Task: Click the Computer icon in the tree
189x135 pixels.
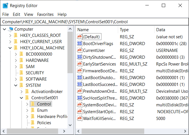Action: point(10,29)
